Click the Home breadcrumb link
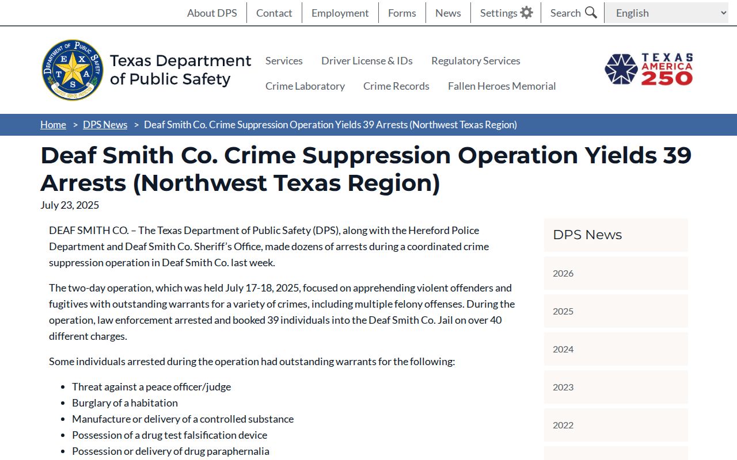The image size is (737, 460). point(53,125)
